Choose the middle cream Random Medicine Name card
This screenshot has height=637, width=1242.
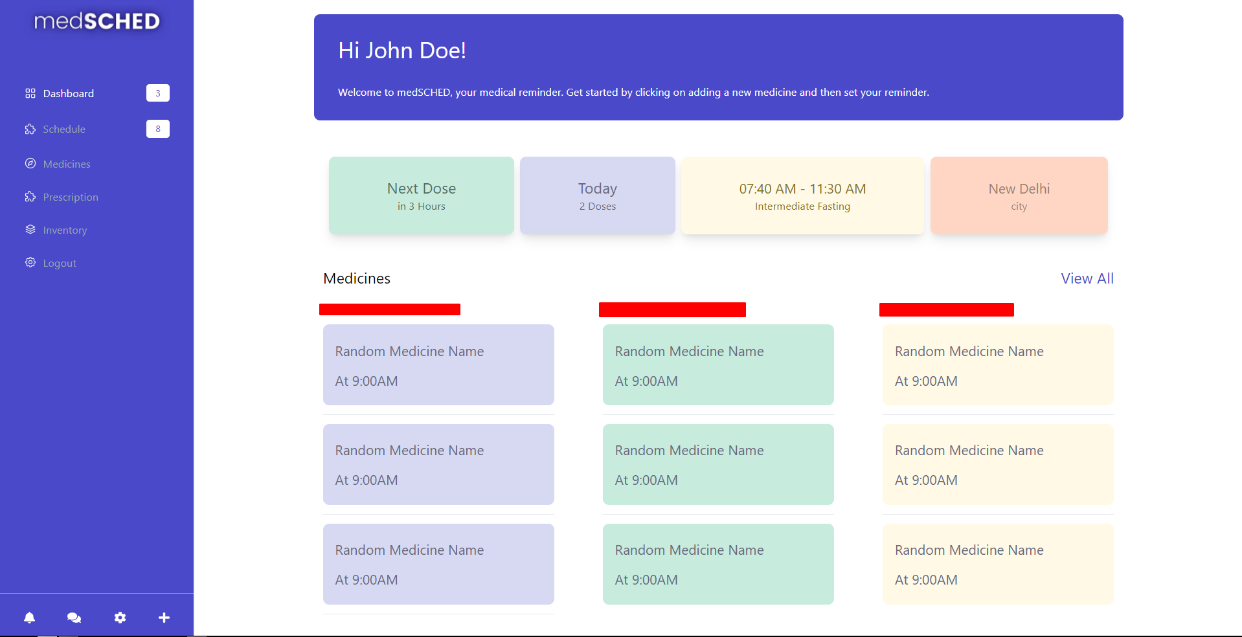click(x=998, y=464)
